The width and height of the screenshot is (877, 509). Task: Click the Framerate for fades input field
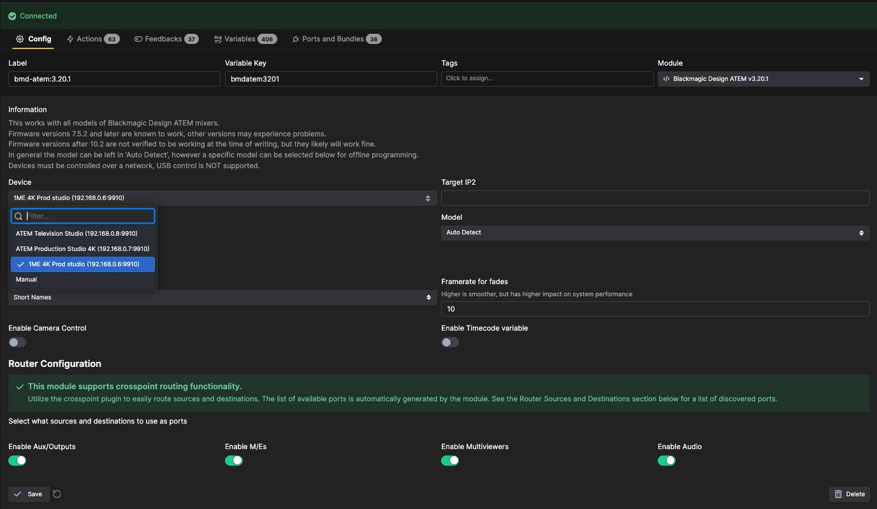pos(655,309)
